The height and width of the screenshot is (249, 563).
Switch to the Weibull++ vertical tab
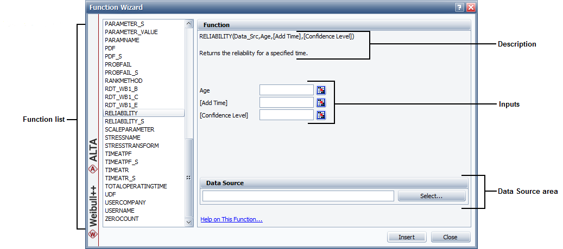(93, 206)
